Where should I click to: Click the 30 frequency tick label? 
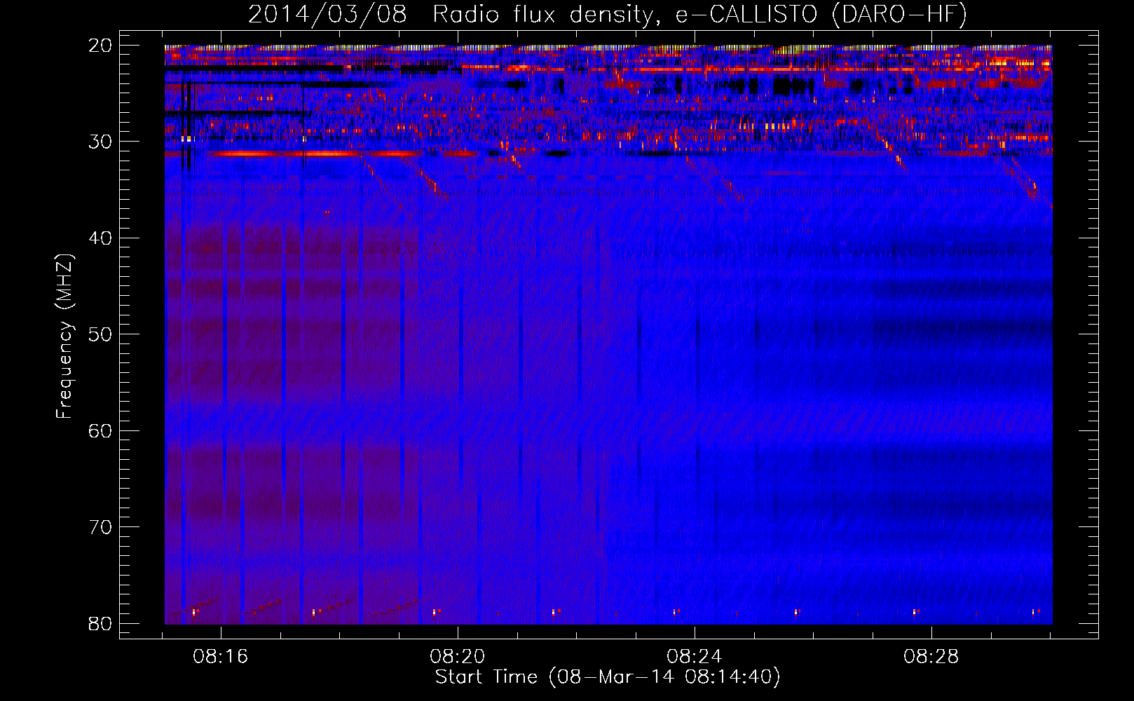[x=100, y=142]
